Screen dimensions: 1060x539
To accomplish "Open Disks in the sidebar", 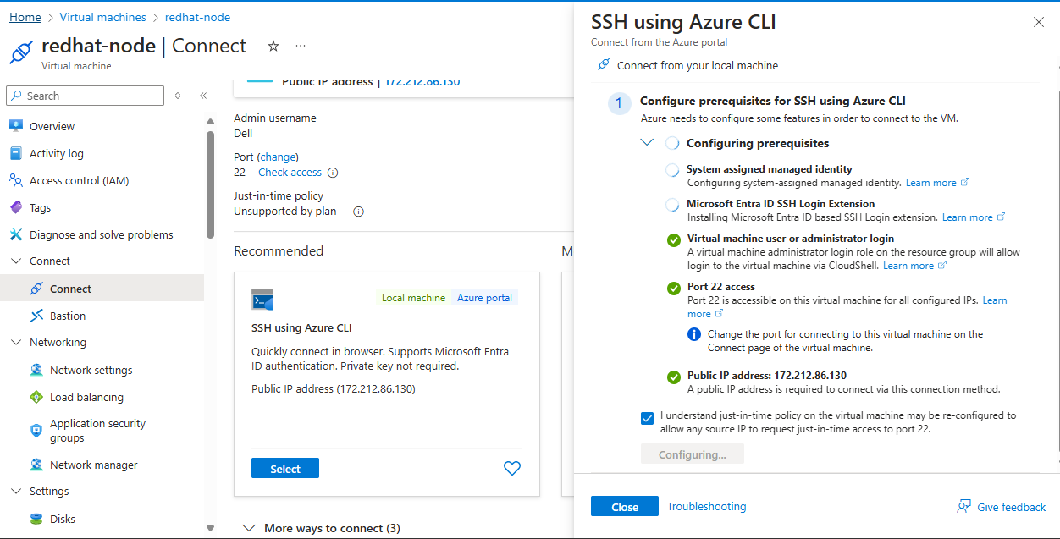I will [x=63, y=519].
